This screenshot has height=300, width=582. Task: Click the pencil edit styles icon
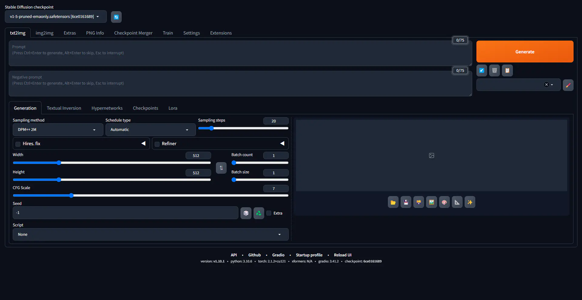point(568,85)
